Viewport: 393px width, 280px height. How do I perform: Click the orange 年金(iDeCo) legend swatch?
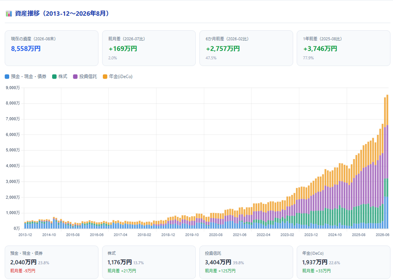[x=105, y=77]
